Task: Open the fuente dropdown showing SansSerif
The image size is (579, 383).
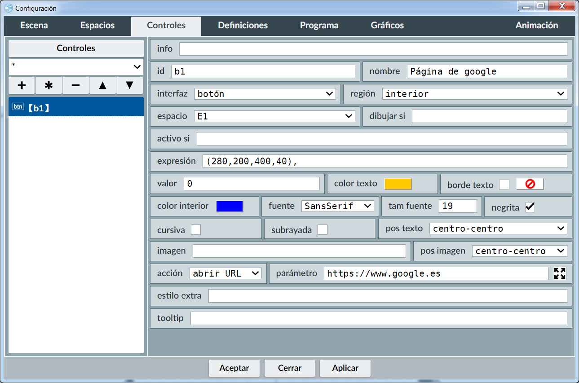Action: [x=337, y=206]
